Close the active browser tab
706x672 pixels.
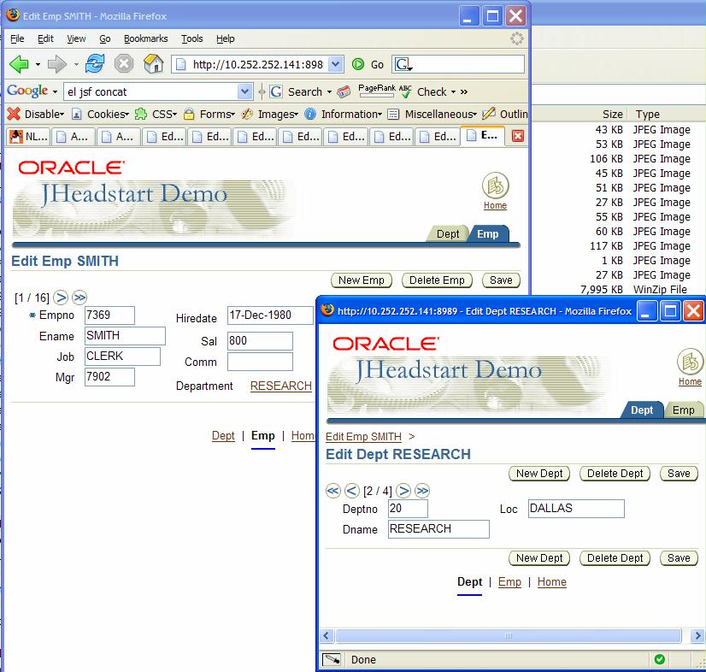click(x=517, y=136)
